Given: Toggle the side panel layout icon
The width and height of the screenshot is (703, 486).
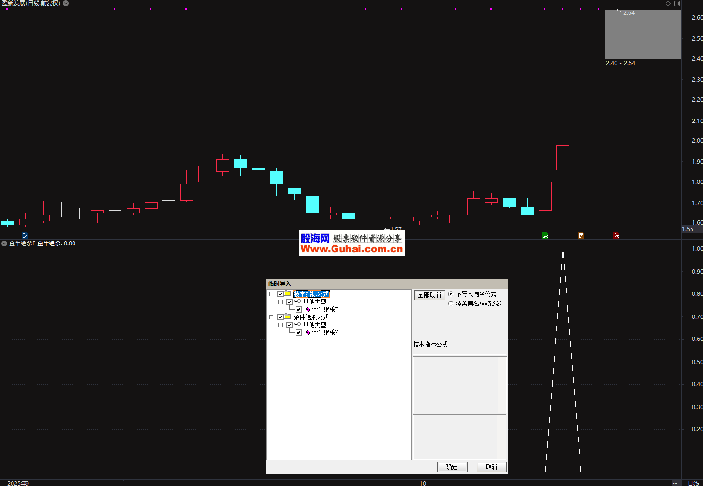Looking at the screenshot, I should pos(677,3).
